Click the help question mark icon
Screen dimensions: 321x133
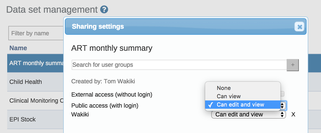pos(104,10)
